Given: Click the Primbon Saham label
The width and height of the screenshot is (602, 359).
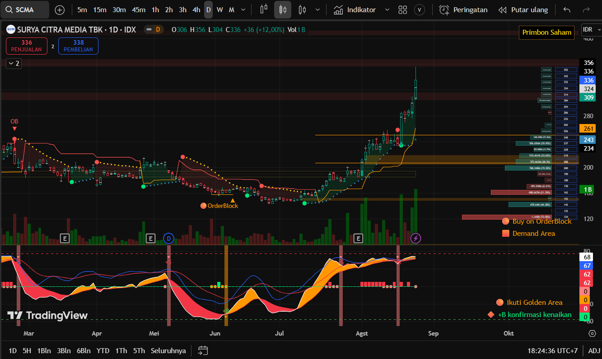Looking at the screenshot, I should pyautogui.click(x=546, y=32).
